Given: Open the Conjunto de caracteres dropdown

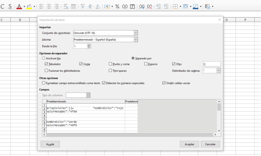Looking at the screenshot, I should point(136,33).
